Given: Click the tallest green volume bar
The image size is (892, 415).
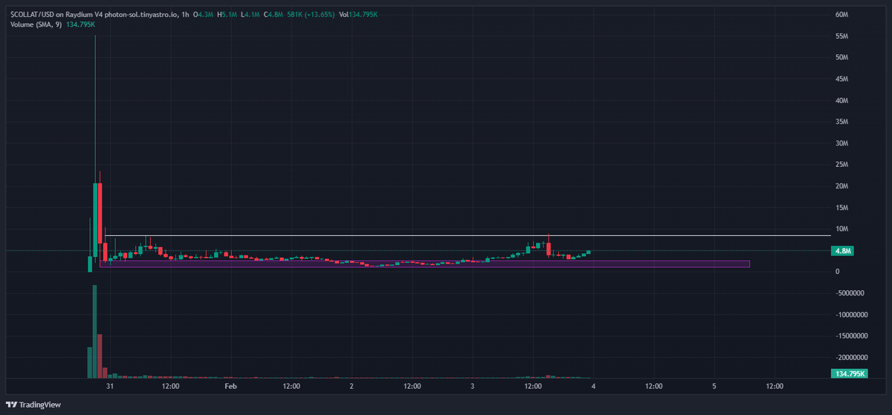Looking at the screenshot, I should [95, 331].
